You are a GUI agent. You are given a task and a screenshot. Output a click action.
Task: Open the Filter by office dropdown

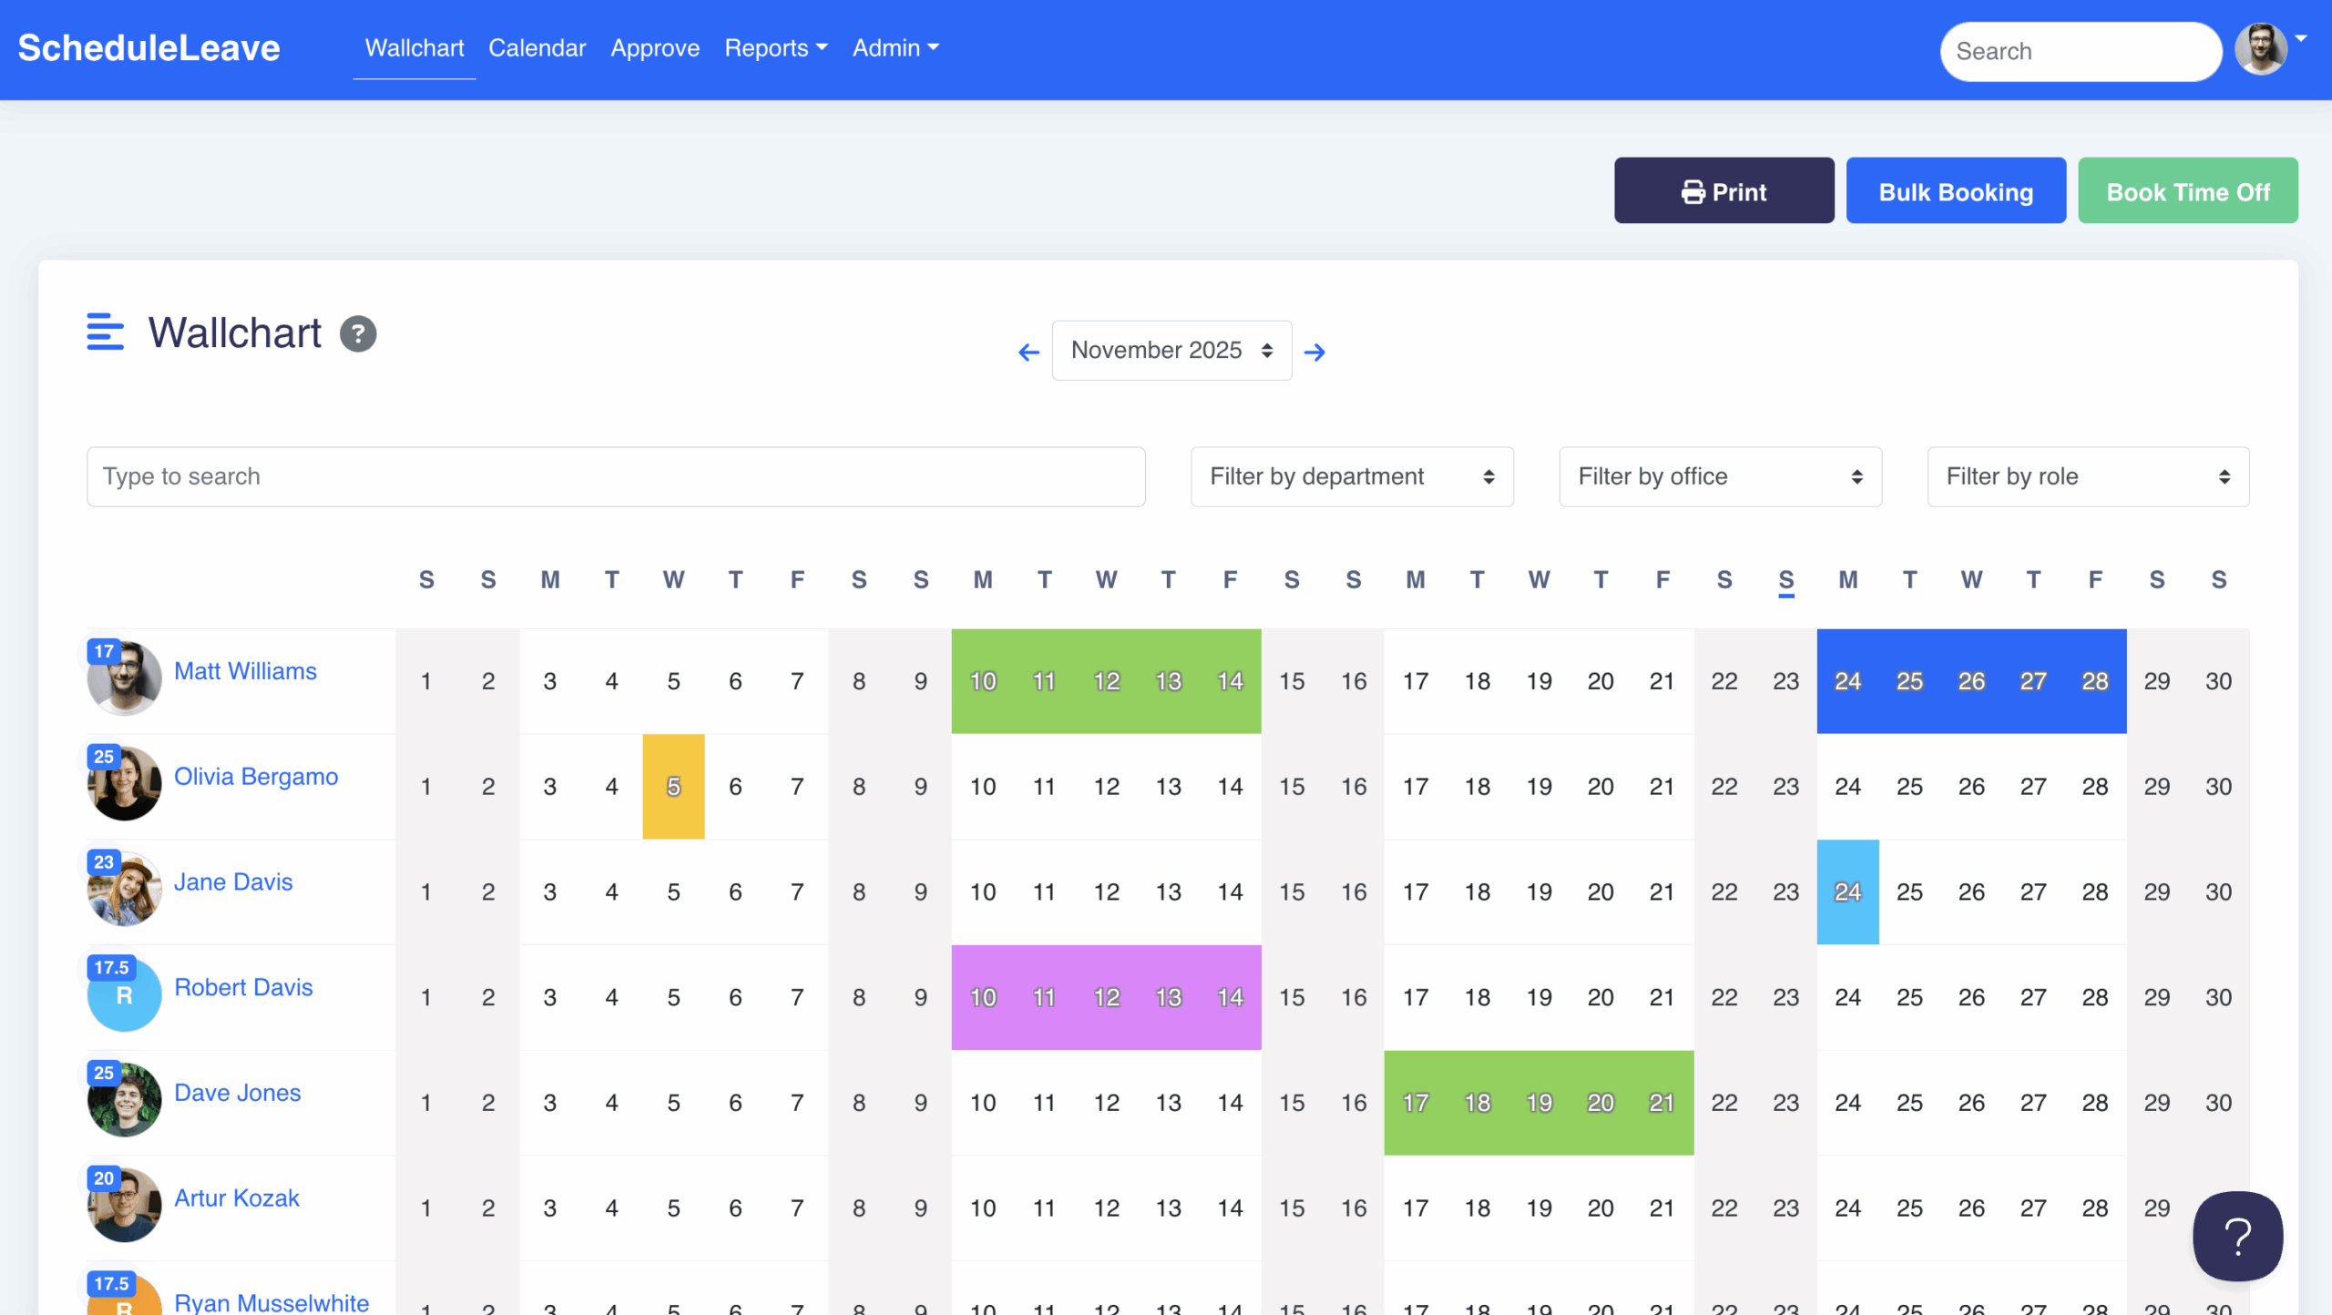[x=1719, y=476]
